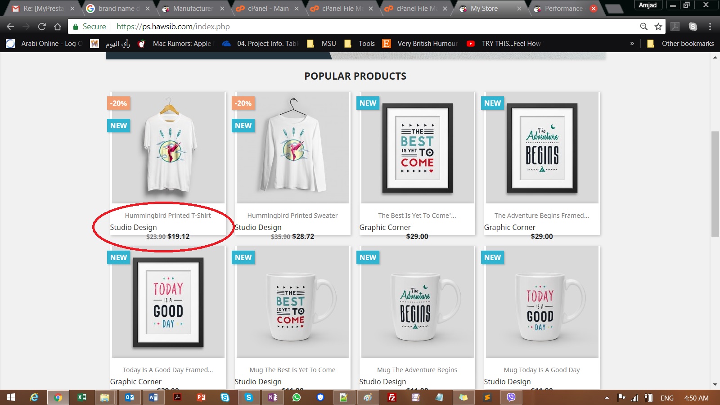The image size is (720, 405).
Task: Show hidden system tray icons
Action: point(607,398)
